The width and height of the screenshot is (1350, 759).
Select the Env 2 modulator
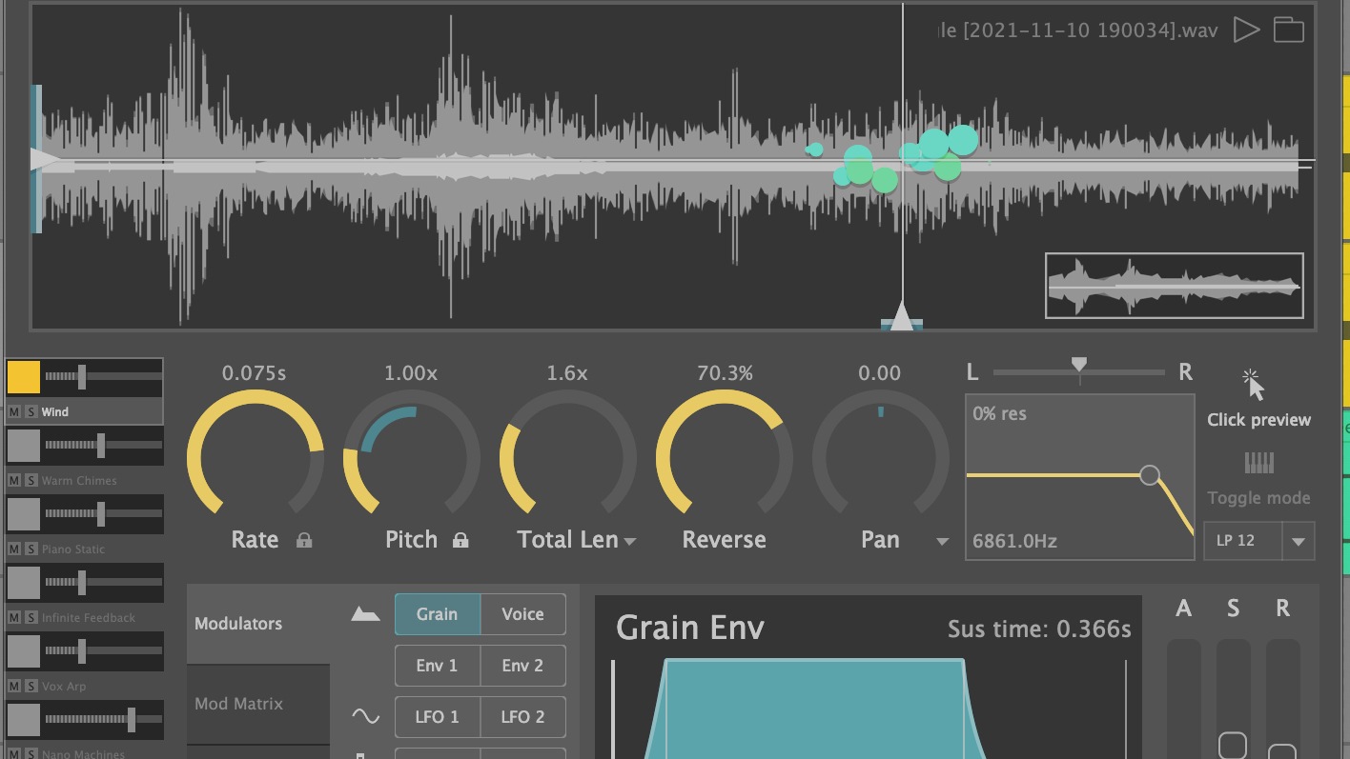click(522, 666)
